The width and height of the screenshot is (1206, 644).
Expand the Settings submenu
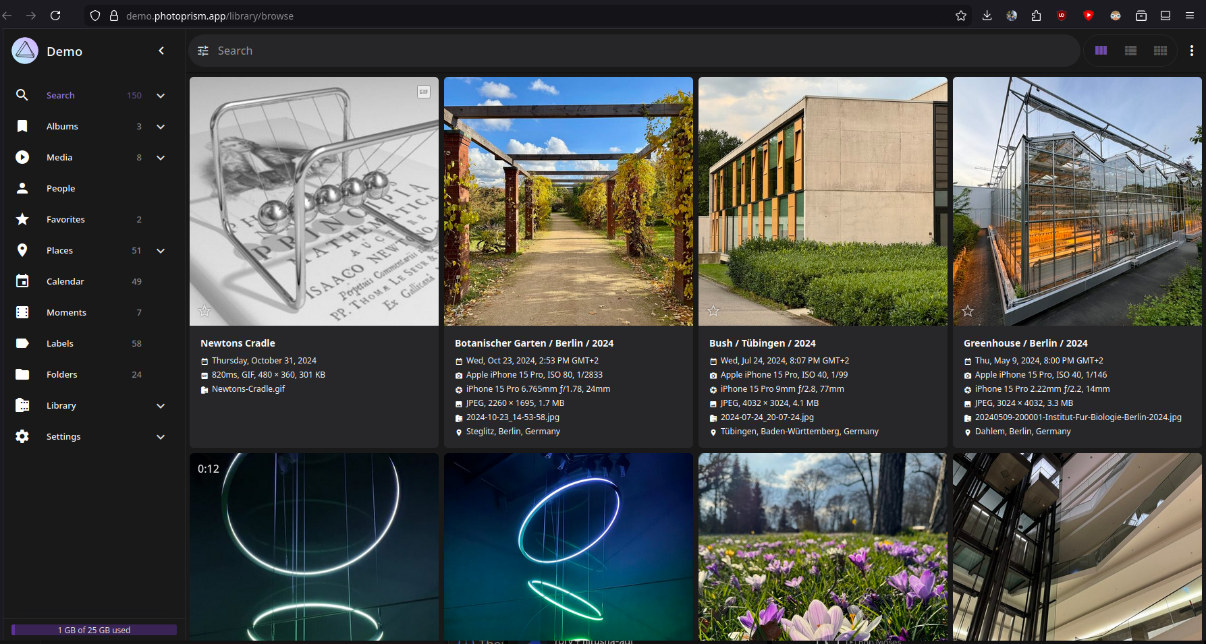coord(161,437)
